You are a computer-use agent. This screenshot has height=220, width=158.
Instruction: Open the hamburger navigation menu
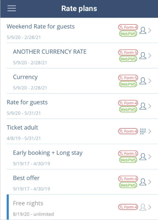(12, 8)
